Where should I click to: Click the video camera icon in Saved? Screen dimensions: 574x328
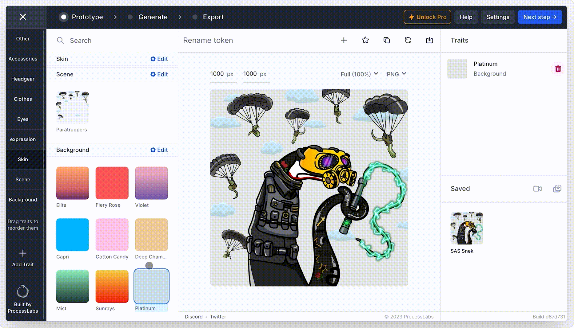pos(537,189)
